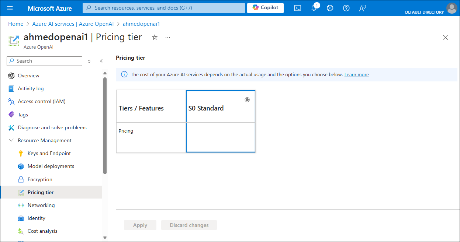Image resolution: width=460 pixels, height=242 pixels.
Task: Click the Discard changes button
Action: click(189, 225)
